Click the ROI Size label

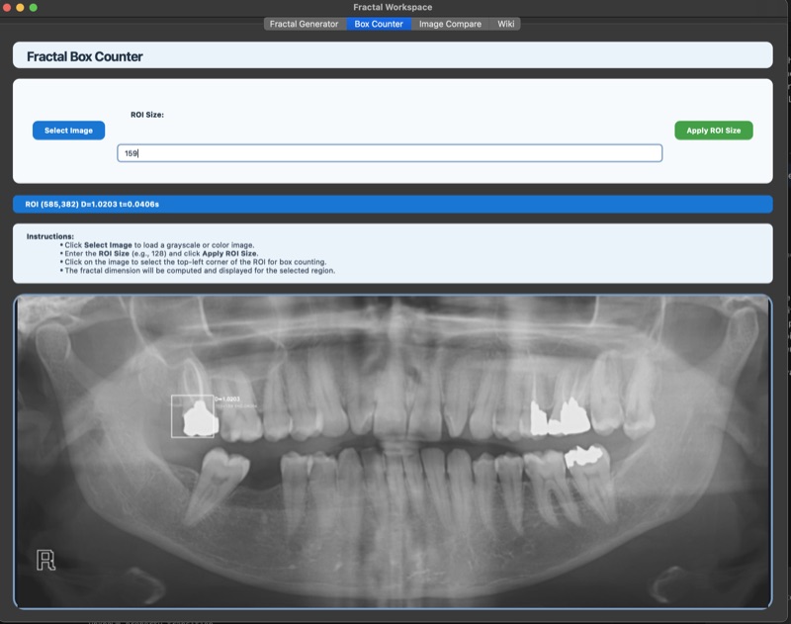(147, 115)
